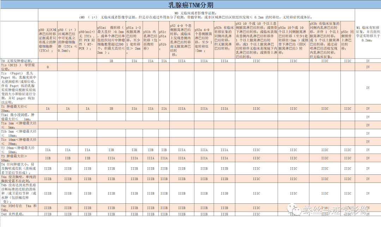
Task: Click IIIB in T4d row pN2 column
Action: (182, 214)
